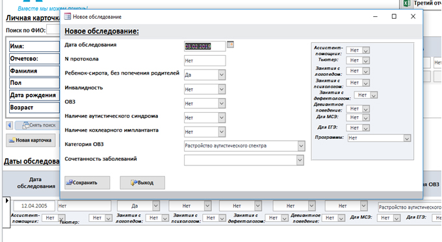Click the Сохранить button
The height and width of the screenshot is (242, 442).
87,182
